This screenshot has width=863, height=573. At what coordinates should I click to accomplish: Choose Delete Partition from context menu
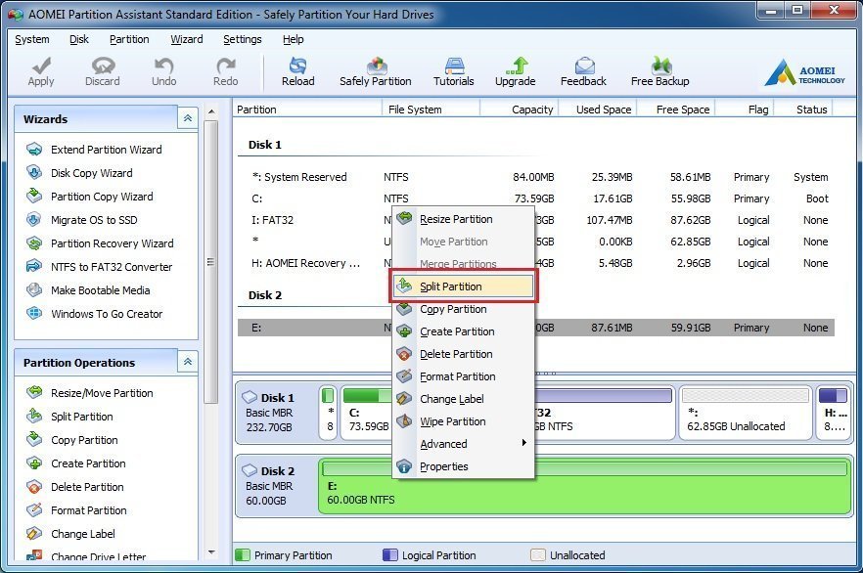pyautogui.click(x=464, y=354)
